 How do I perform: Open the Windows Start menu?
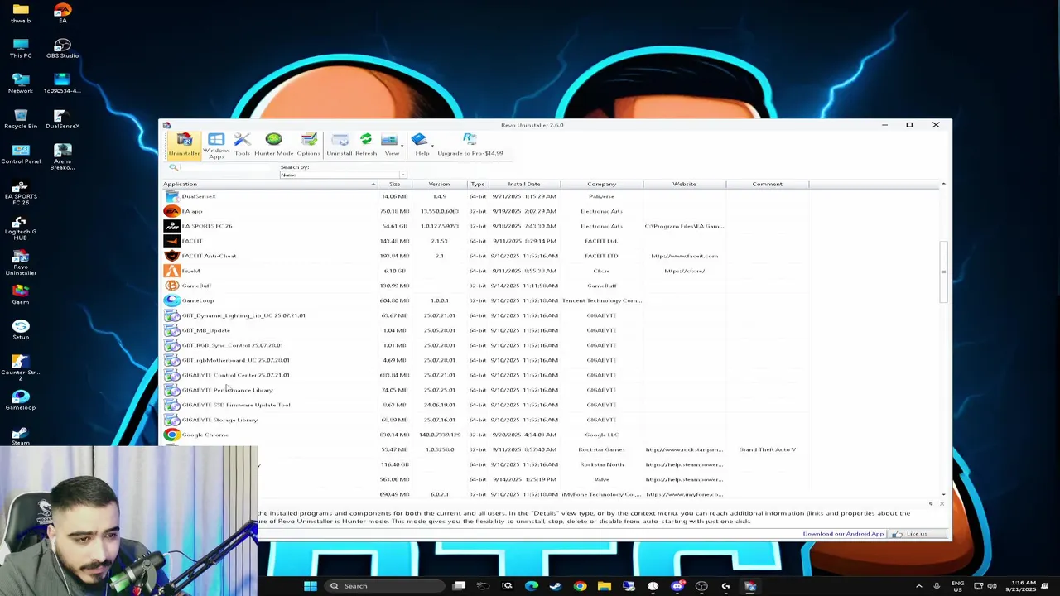click(311, 586)
